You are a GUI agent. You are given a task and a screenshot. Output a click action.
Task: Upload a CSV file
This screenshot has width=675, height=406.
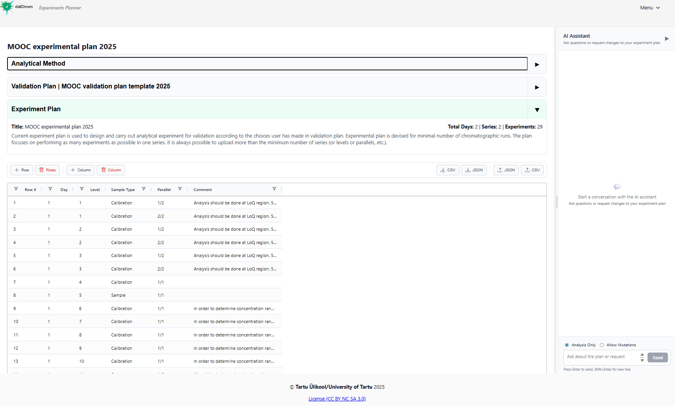532,170
